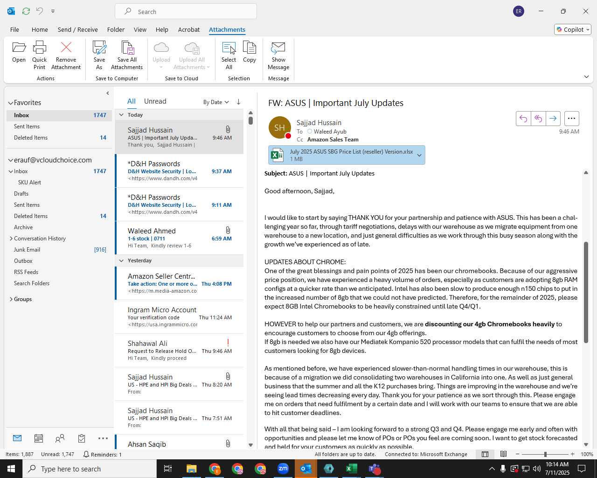Save All Attachments to computer
This screenshot has width=597, height=478.
(x=127, y=56)
